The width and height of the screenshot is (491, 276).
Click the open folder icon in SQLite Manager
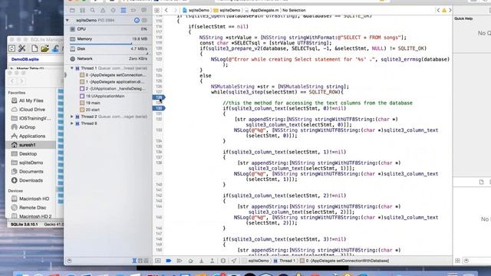[x=44, y=48]
